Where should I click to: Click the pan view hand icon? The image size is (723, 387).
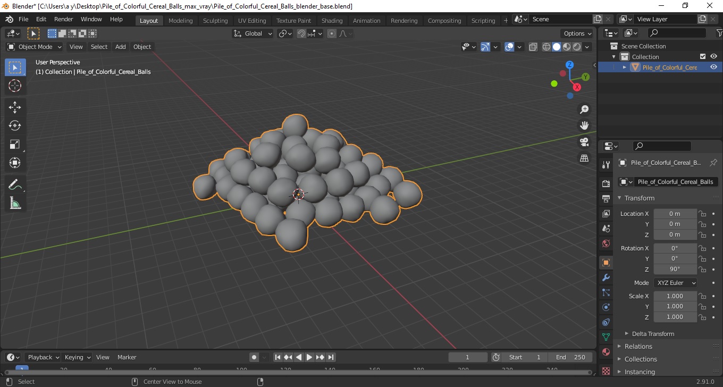tap(584, 125)
